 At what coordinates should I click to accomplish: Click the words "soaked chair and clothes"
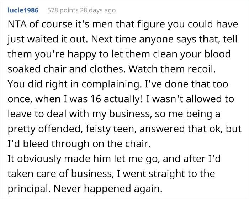[x=53, y=70]
